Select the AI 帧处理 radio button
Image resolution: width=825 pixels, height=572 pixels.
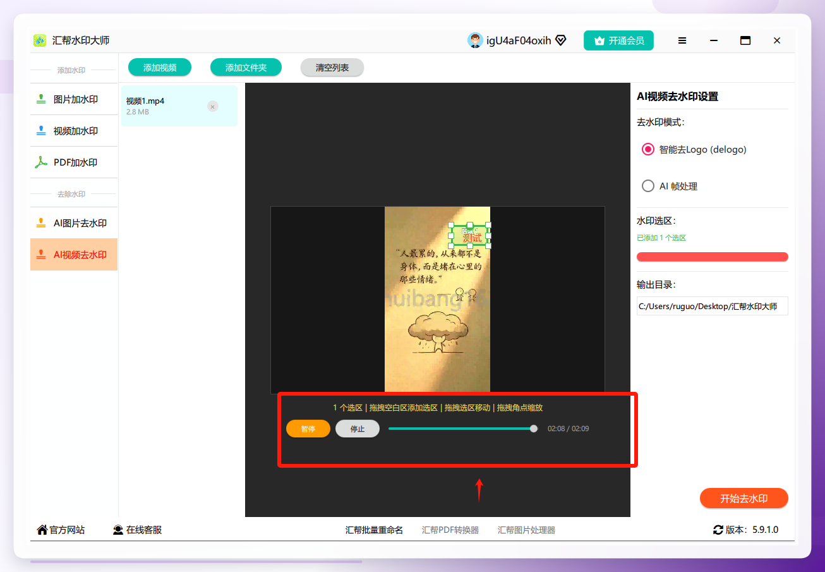pos(648,186)
